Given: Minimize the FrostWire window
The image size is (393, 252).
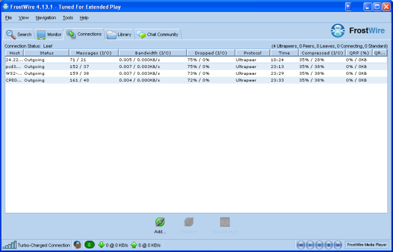Looking at the screenshot, I should (368, 7).
